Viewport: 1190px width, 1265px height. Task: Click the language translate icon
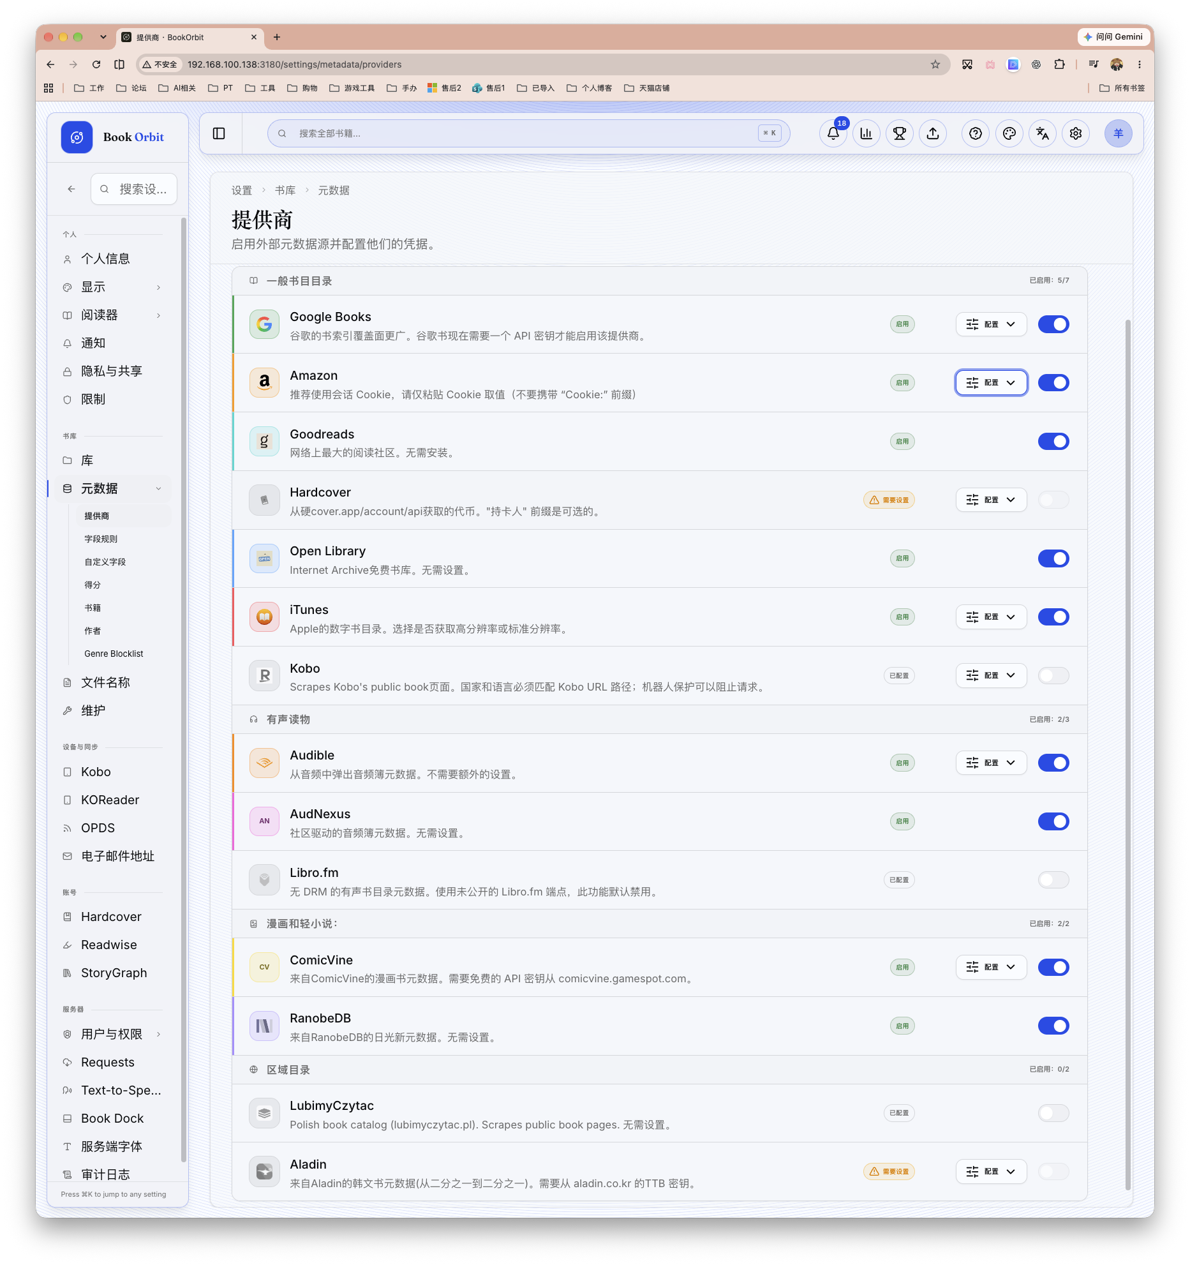tap(1042, 133)
